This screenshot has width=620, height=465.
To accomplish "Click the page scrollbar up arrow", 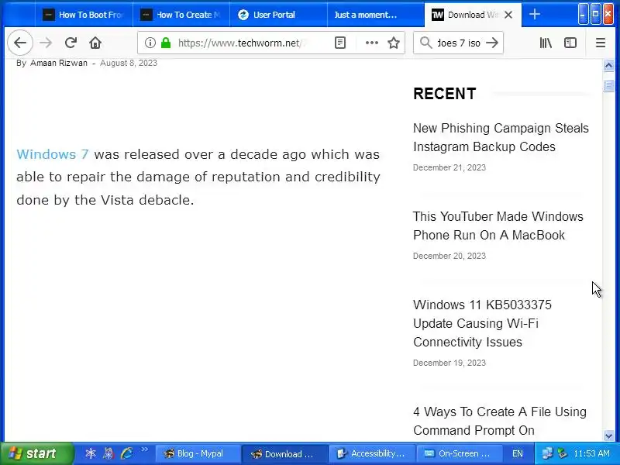I will [608, 65].
